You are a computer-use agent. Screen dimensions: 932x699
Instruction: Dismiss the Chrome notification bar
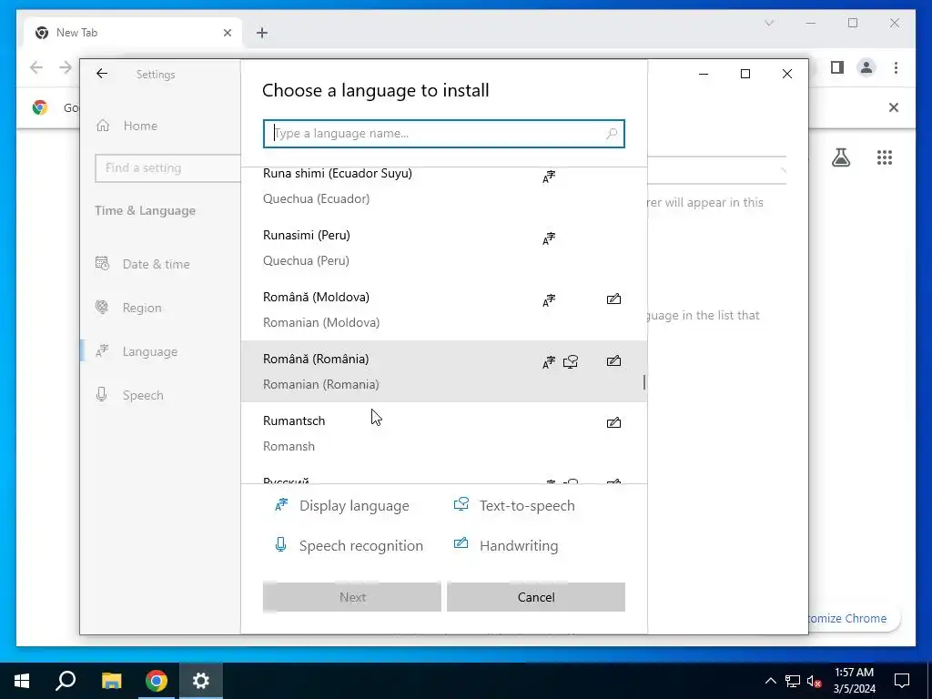click(x=894, y=107)
